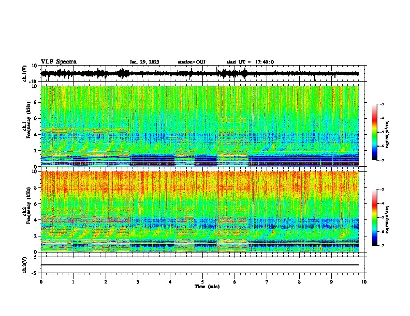Click time axis tick label "7"
The image size is (410, 316).
pos(267,282)
